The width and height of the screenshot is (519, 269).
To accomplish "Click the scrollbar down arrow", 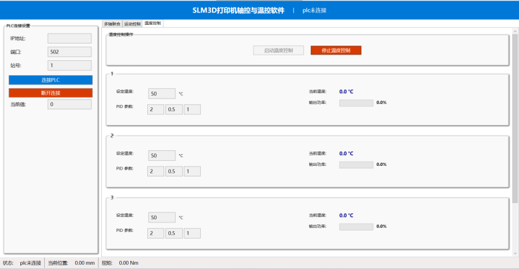I will coord(515,253).
